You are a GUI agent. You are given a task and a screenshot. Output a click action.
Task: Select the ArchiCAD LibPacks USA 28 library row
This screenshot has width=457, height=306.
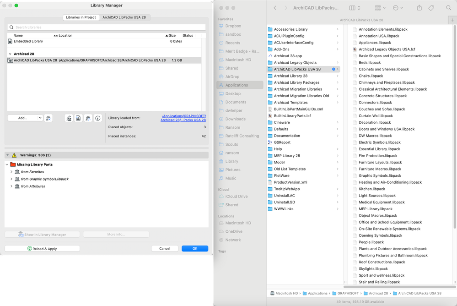point(104,60)
